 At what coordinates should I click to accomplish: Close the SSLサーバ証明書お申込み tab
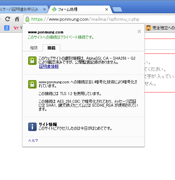pos(44,9)
